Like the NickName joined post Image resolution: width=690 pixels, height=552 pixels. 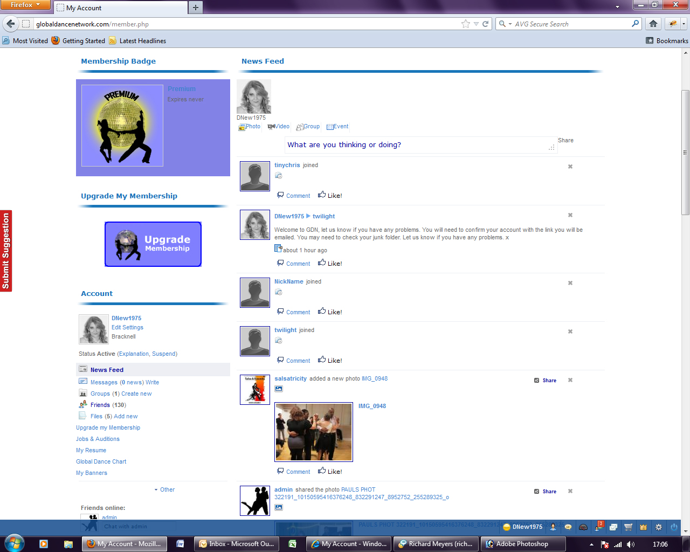pos(330,312)
